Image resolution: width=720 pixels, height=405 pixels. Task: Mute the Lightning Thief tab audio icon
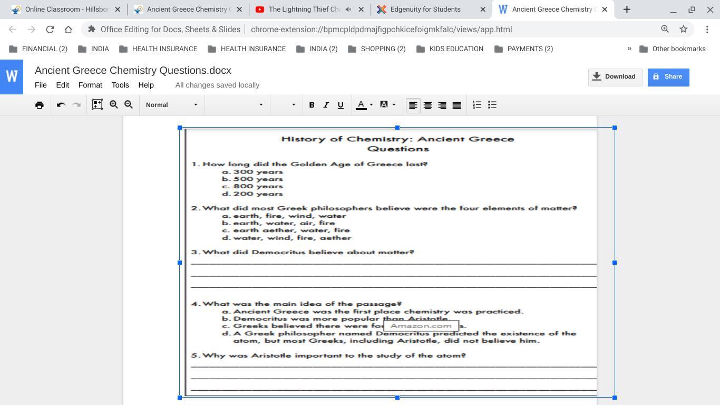348,9
